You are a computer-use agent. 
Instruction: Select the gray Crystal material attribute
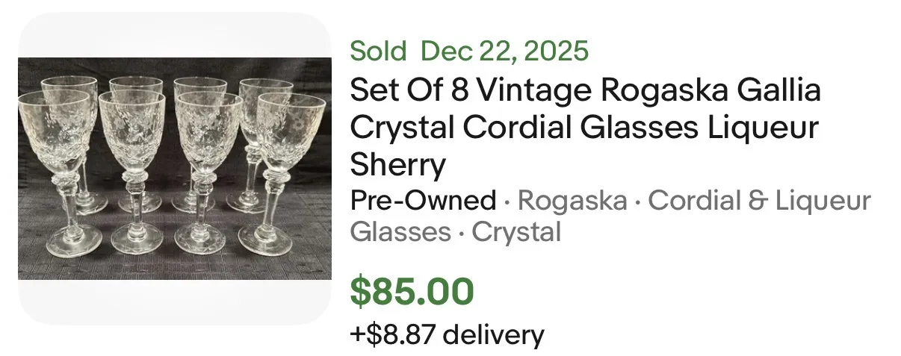pos(516,232)
